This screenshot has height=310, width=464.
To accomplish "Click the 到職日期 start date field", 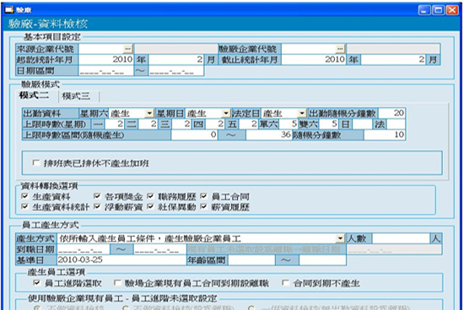I will [84, 249].
